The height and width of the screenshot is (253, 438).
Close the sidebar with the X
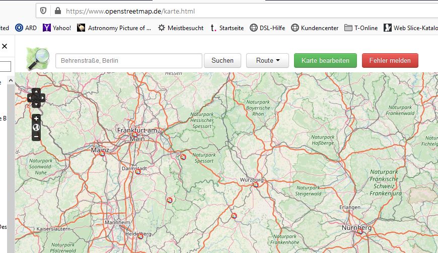[5, 46]
